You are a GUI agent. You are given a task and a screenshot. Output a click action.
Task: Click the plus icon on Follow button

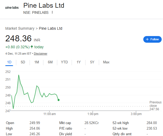[x=147, y=39]
